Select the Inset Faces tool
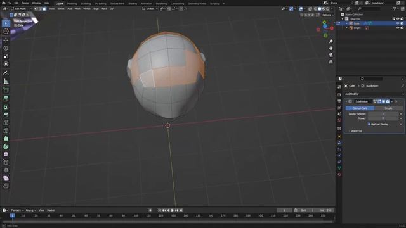The width and height of the screenshot is (406, 228). pyautogui.click(x=6, y=107)
